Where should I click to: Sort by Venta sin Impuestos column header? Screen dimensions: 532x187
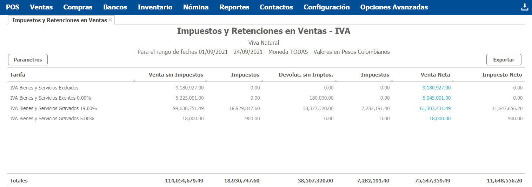pos(176,74)
